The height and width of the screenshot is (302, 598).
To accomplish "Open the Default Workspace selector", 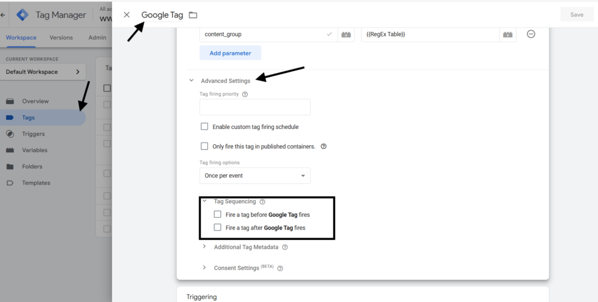I will [x=43, y=72].
